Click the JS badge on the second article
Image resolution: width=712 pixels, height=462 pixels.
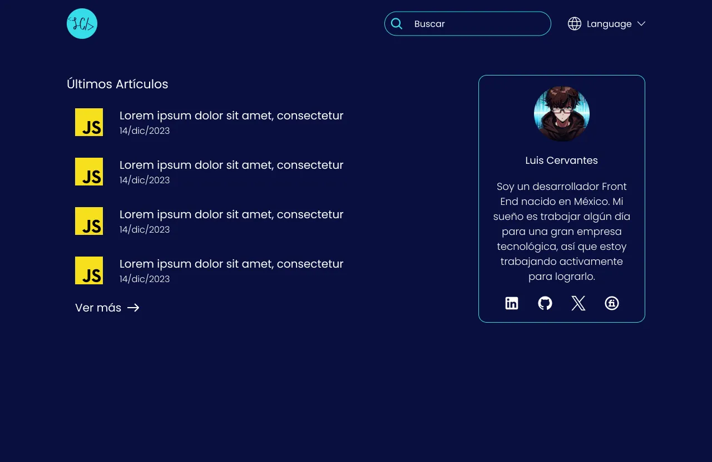coord(89,171)
